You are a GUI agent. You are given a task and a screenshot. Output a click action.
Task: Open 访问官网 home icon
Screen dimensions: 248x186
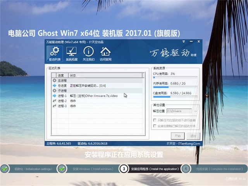(x=105, y=54)
